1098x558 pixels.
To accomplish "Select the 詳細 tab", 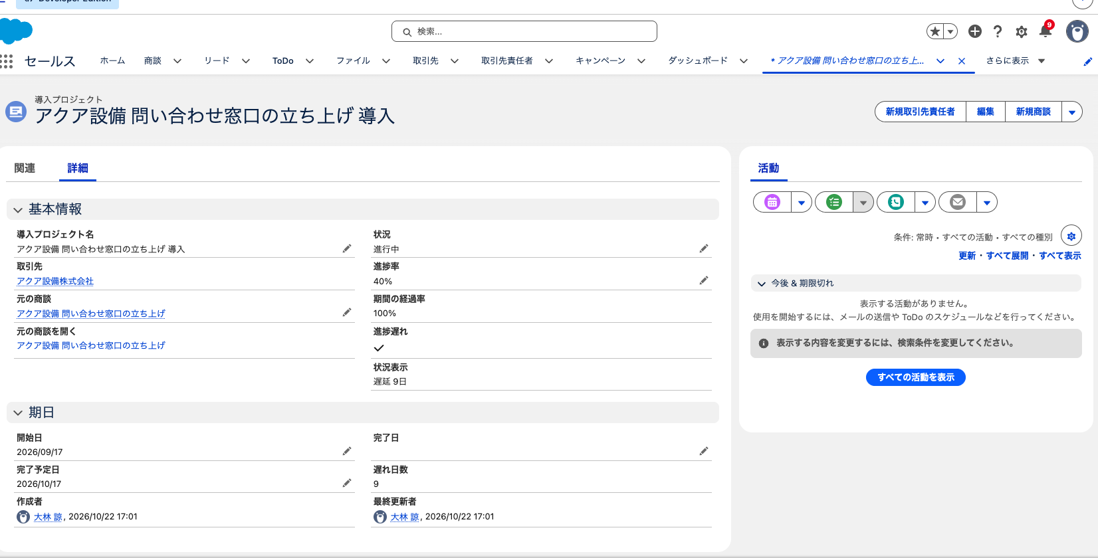I will tap(78, 168).
